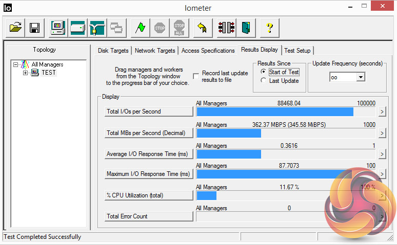Start tests with green flag icon
The height and width of the screenshot is (245, 397).
[140, 28]
